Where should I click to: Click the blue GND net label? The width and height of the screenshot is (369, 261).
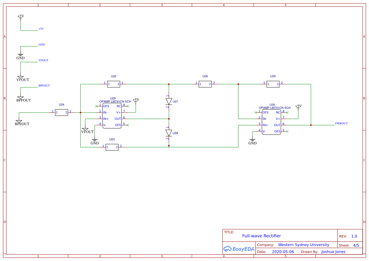pyautogui.click(x=42, y=45)
